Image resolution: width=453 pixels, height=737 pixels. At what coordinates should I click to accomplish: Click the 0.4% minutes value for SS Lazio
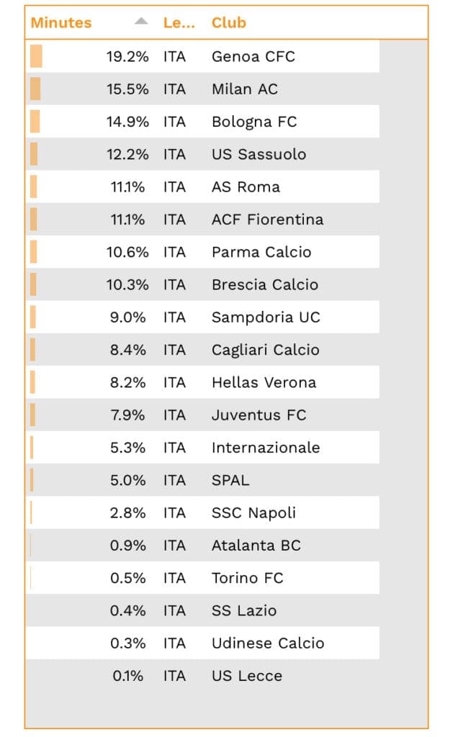[127, 611]
